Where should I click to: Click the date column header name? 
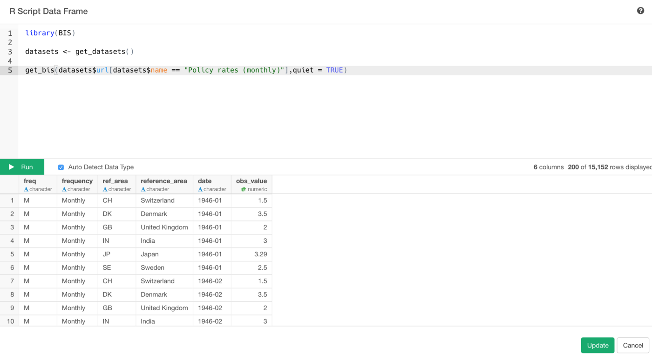[204, 181]
